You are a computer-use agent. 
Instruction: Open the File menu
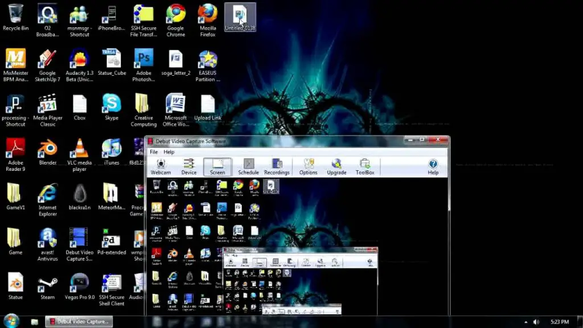pos(154,152)
